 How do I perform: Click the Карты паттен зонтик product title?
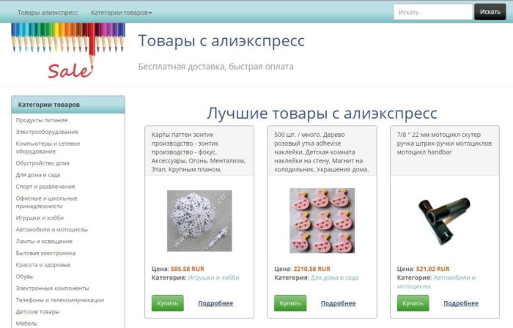coord(199,152)
